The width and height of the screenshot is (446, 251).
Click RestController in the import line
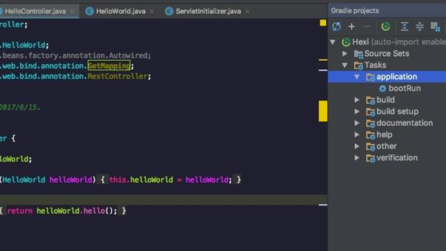pyautogui.click(x=117, y=76)
